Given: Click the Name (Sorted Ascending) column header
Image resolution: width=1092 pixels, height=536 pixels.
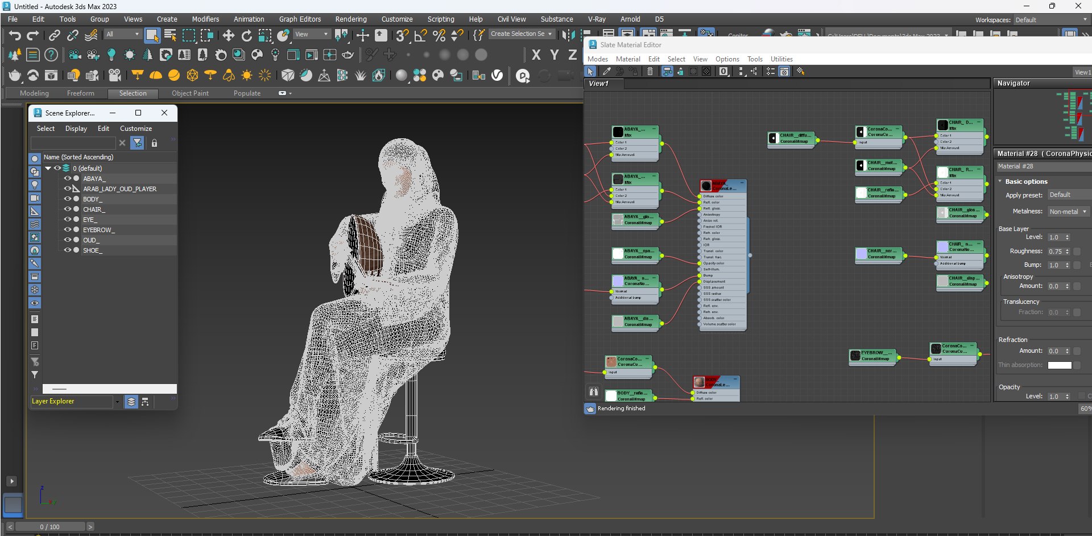Looking at the screenshot, I should 109,157.
